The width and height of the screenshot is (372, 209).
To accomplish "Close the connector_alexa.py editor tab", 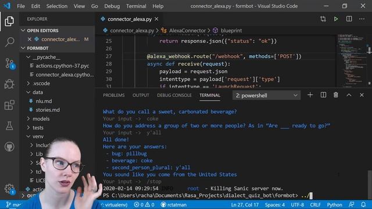I will point(156,19).
